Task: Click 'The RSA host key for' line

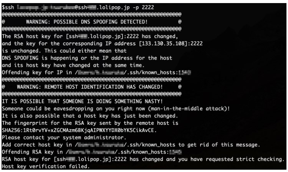Action: (x=90, y=36)
